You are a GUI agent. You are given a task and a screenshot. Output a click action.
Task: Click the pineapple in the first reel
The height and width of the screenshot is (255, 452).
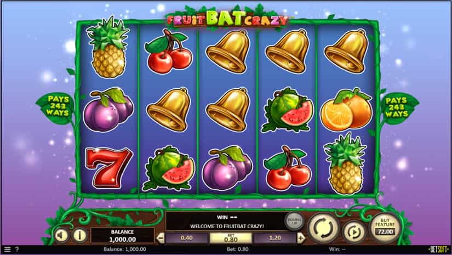108,47
